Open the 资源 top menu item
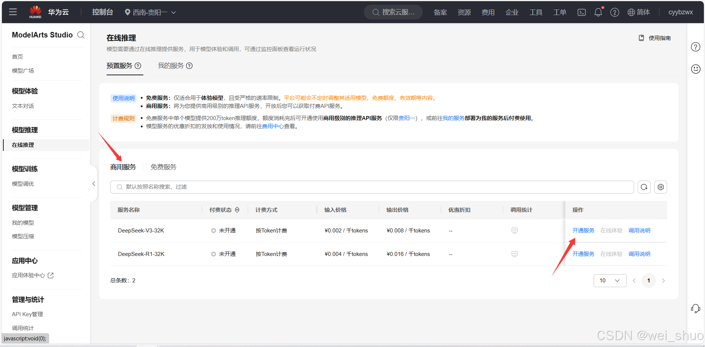The width and height of the screenshot is (705, 347). point(464,12)
